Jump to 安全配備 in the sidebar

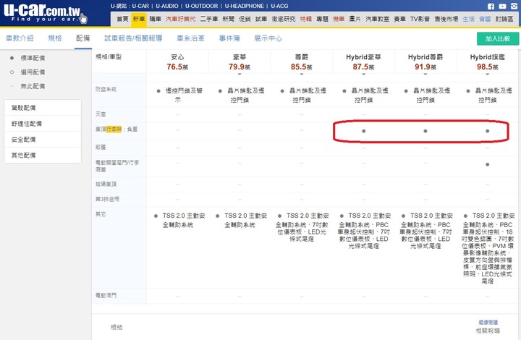click(43, 140)
